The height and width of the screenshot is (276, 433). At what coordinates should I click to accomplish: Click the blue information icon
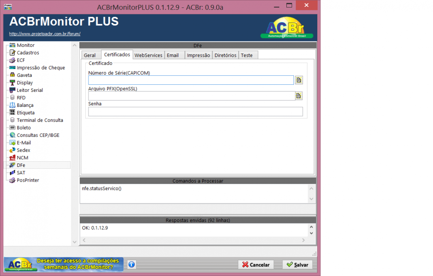click(x=132, y=265)
